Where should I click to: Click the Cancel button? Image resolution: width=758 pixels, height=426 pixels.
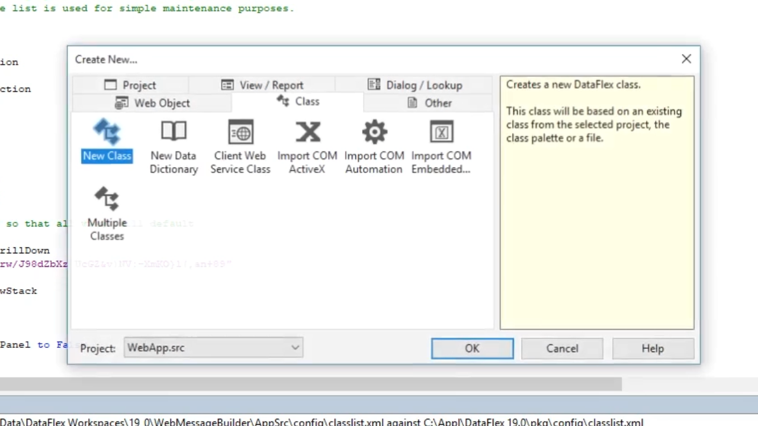point(562,348)
